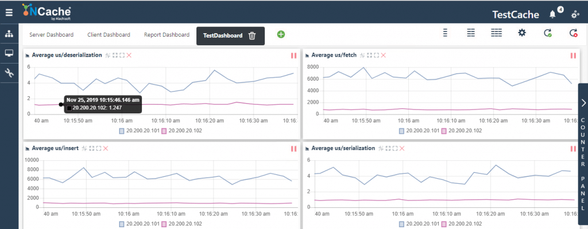Switch to three-column layout
This screenshot has width=588, height=229.
click(x=496, y=33)
